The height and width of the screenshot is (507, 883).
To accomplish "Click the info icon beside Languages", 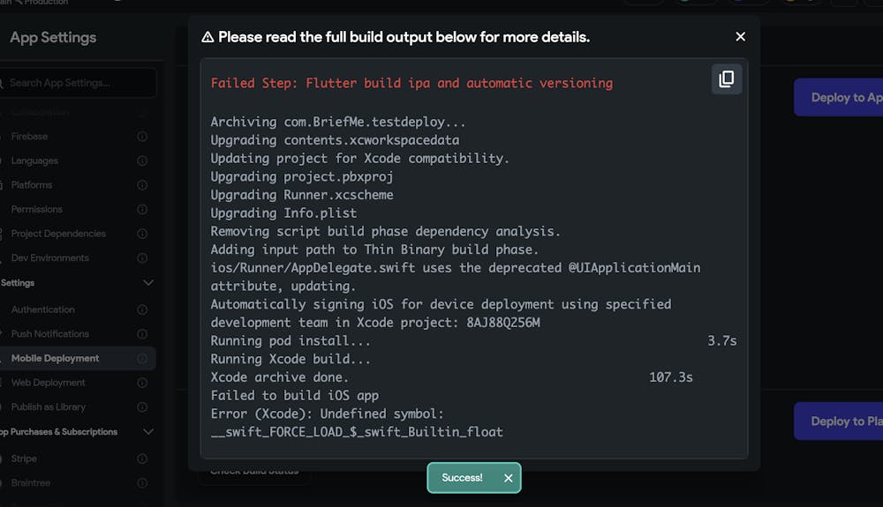I will [x=142, y=161].
